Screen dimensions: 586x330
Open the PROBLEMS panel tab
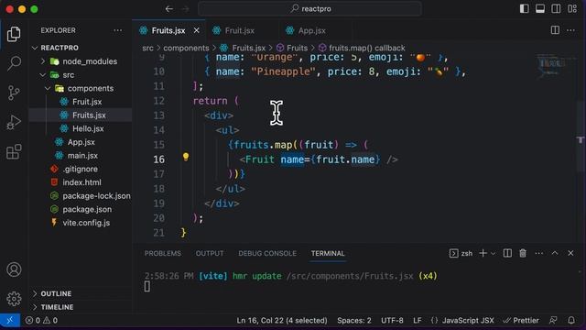(x=163, y=253)
